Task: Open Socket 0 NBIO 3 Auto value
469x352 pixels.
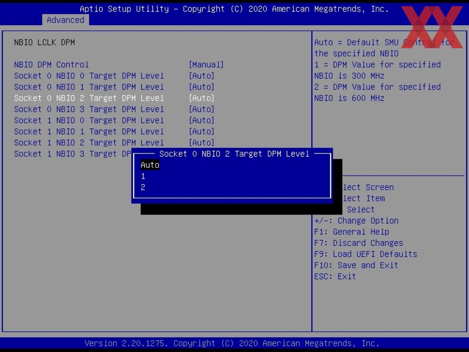Action: pyautogui.click(x=202, y=109)
